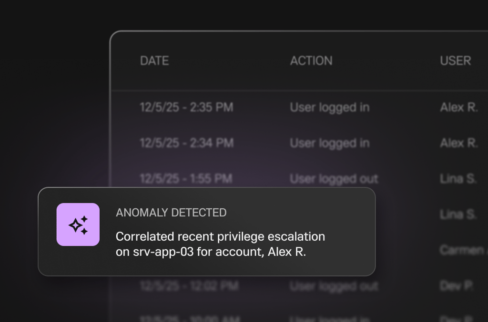Click the 'User logged out' action at 1:55 PM
The image size is (488, 322).
click(334, 179)
